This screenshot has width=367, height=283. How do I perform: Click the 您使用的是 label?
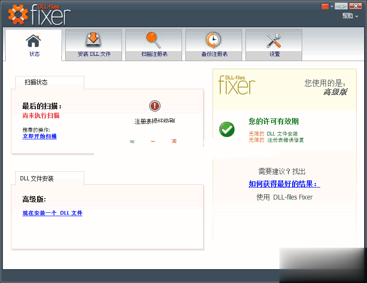[x=325, y=83]
